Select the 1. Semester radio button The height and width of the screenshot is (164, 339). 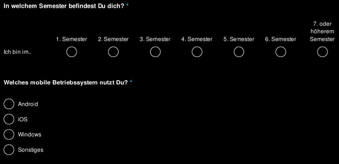point(71,52)
